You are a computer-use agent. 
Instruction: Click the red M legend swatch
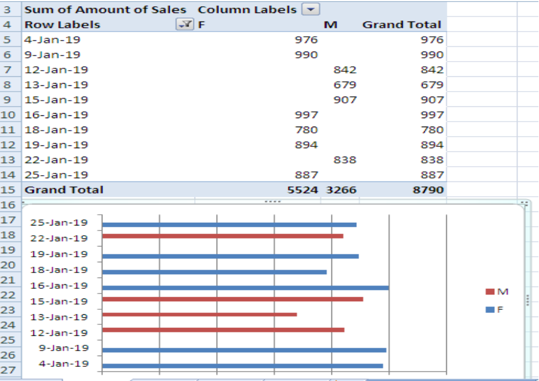(x=490, y=292)
